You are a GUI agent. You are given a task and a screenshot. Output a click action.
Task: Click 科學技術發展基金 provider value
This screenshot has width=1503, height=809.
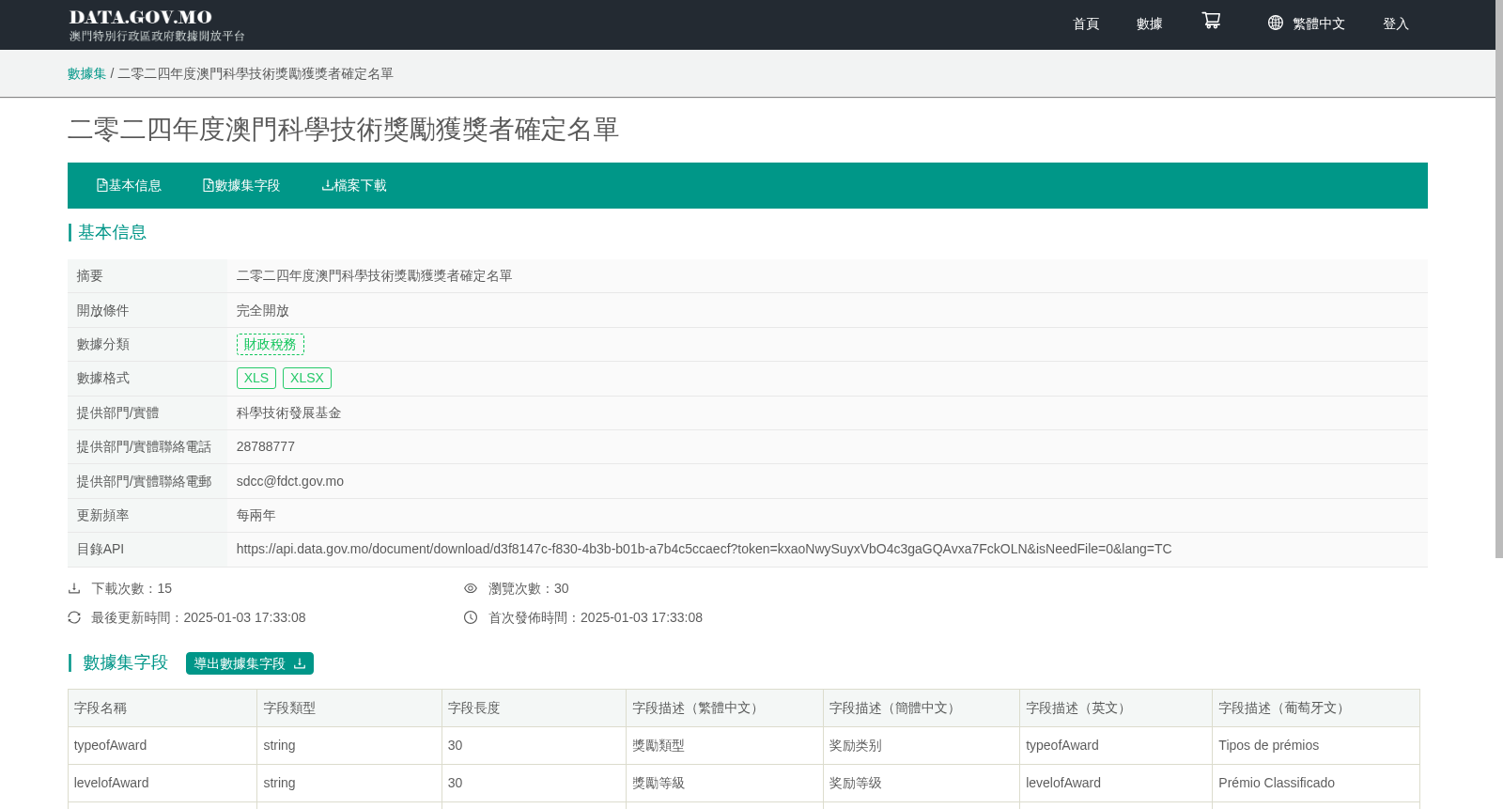click(289, 412)
